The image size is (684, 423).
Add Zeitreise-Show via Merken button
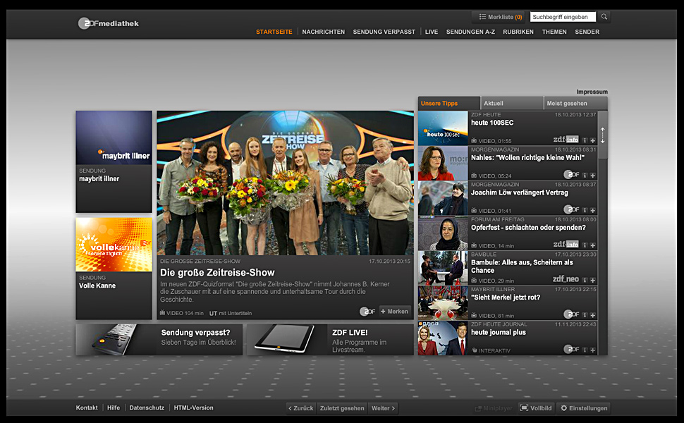point(394,312)
